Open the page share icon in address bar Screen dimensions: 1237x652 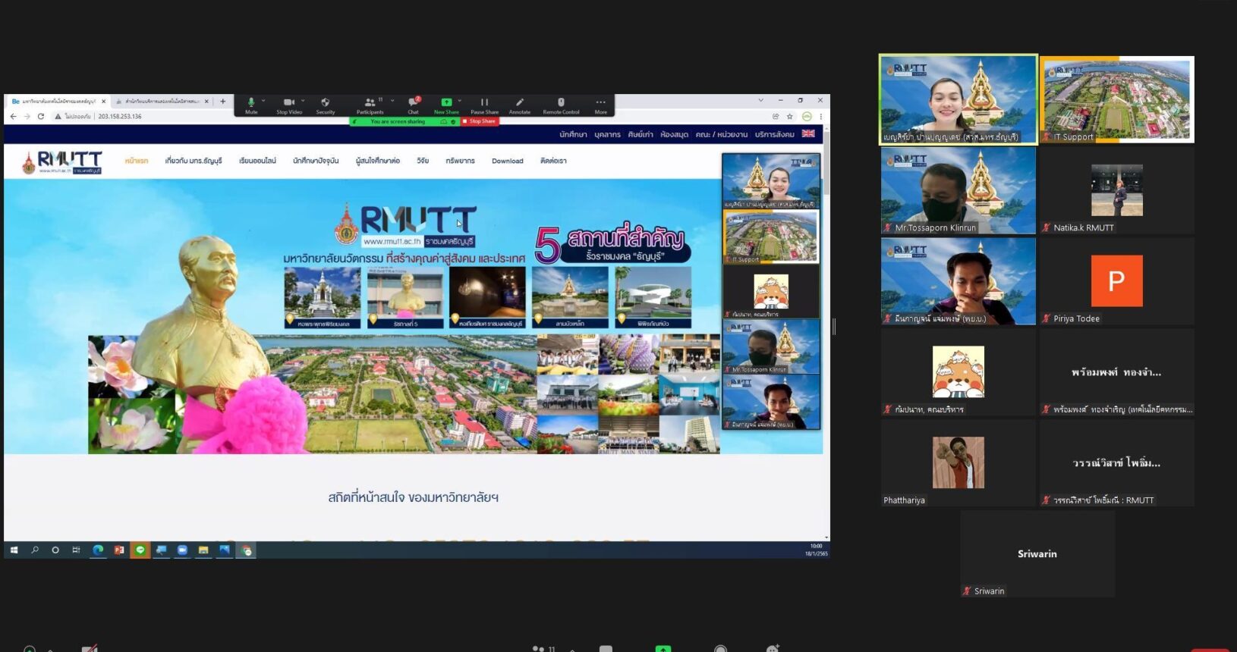(776, 116)
